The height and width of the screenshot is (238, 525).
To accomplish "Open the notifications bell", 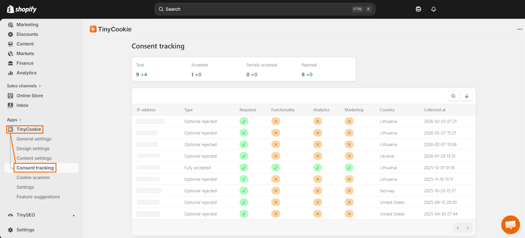I will 434,9.
